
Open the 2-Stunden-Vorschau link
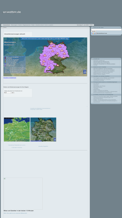click(17, 147)
